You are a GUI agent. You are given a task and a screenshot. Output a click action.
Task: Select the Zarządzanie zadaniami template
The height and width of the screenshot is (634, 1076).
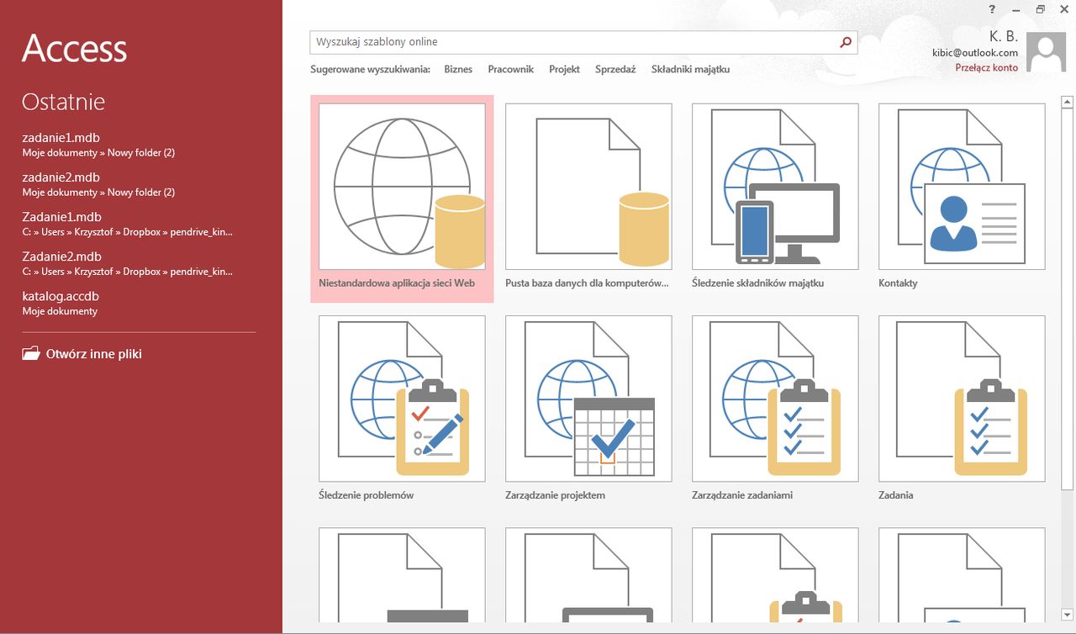(x=775, y=408)
